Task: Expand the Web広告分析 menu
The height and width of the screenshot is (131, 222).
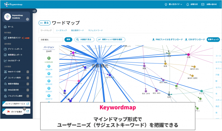Action: pos(28,90)
